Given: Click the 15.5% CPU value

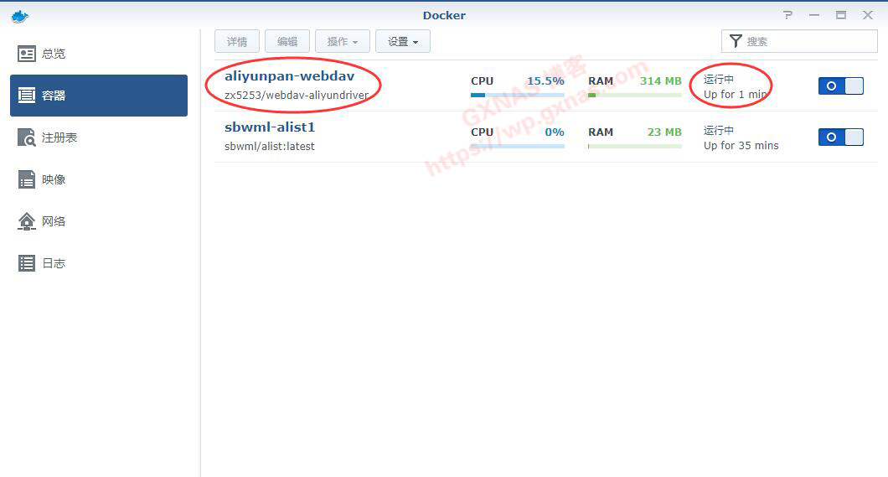Looking at the screenshot, I should [546, 81].
